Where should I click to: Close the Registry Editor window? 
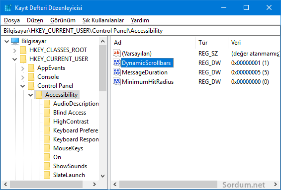point(269,7)
